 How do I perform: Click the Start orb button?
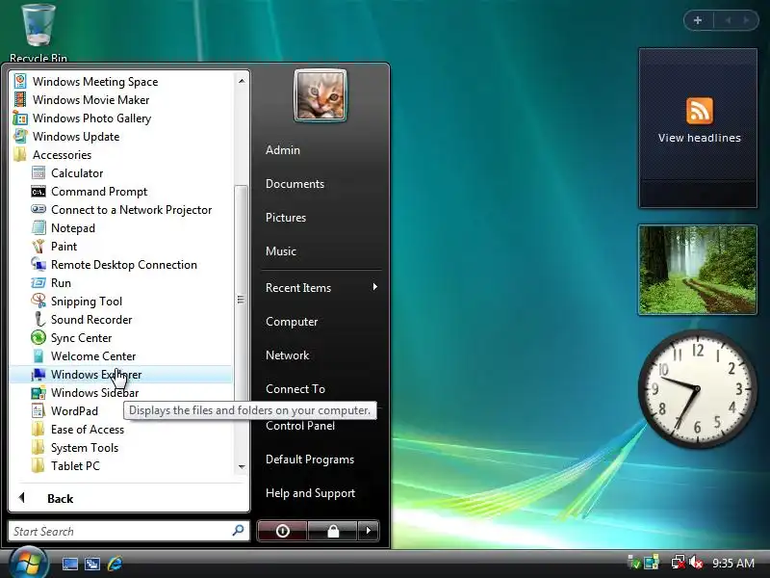[x=28, y=563]
